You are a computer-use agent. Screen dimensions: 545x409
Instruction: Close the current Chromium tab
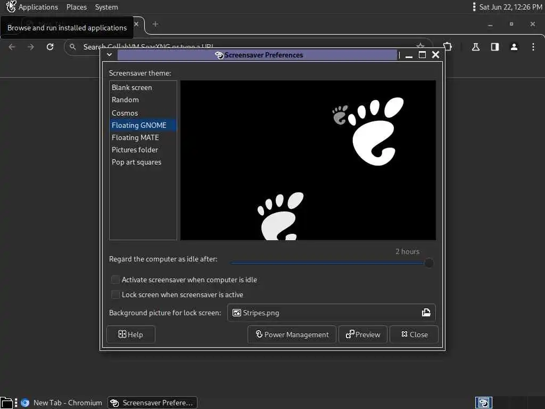click(x=136, y=24)
